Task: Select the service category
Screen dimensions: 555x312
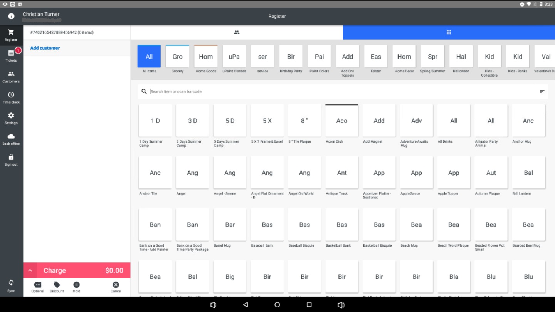Action: pos(262,59)
